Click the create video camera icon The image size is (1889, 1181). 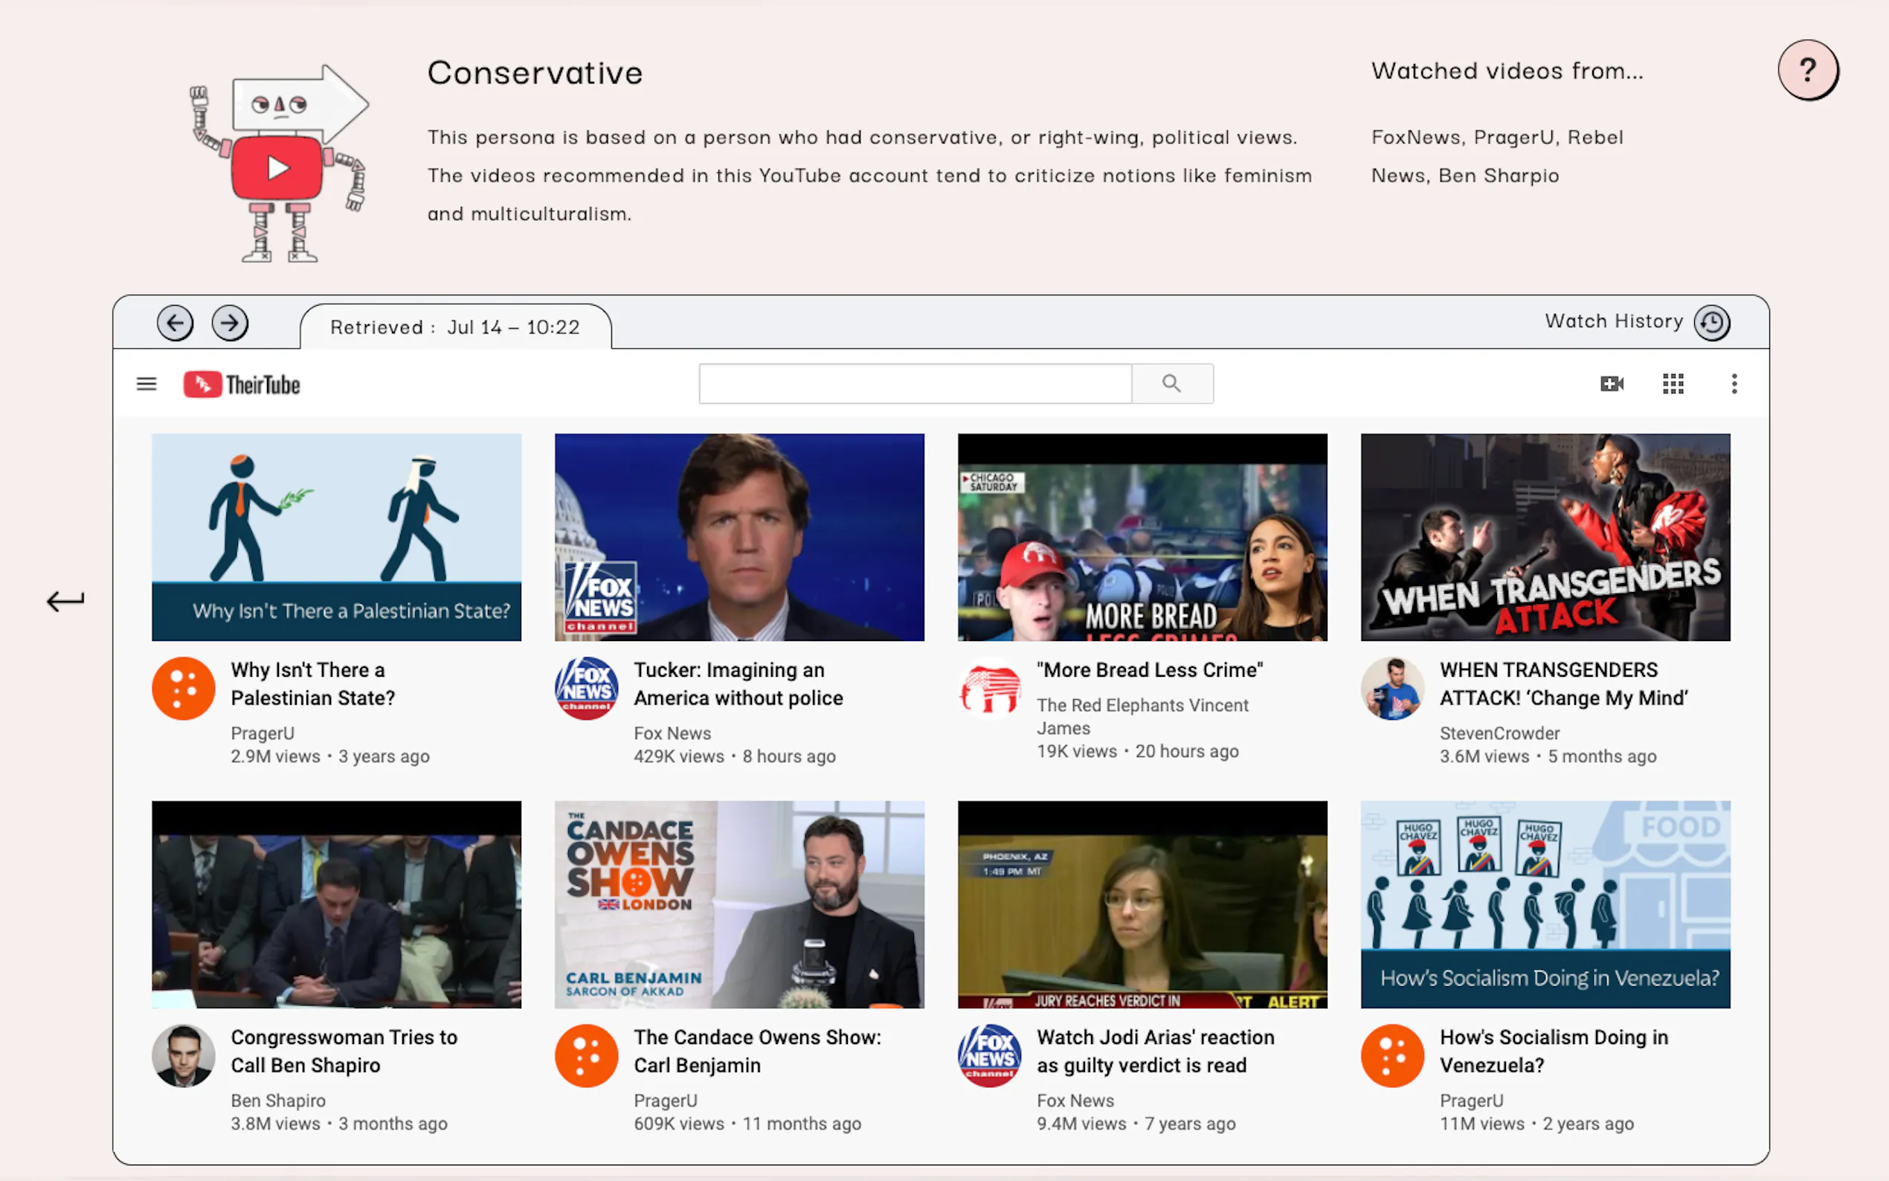(1612, 384)
